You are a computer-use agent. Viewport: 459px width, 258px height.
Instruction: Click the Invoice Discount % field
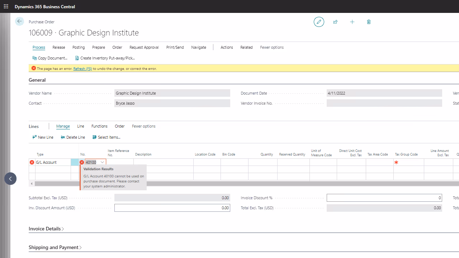coord(384,198)
